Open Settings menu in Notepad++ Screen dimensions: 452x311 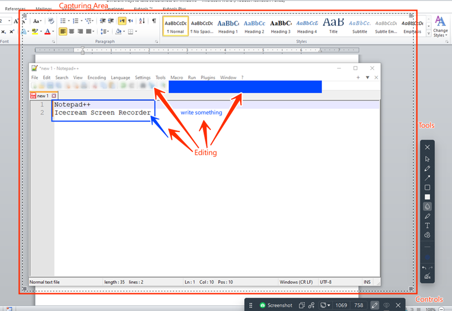click(x=143, y=78)
